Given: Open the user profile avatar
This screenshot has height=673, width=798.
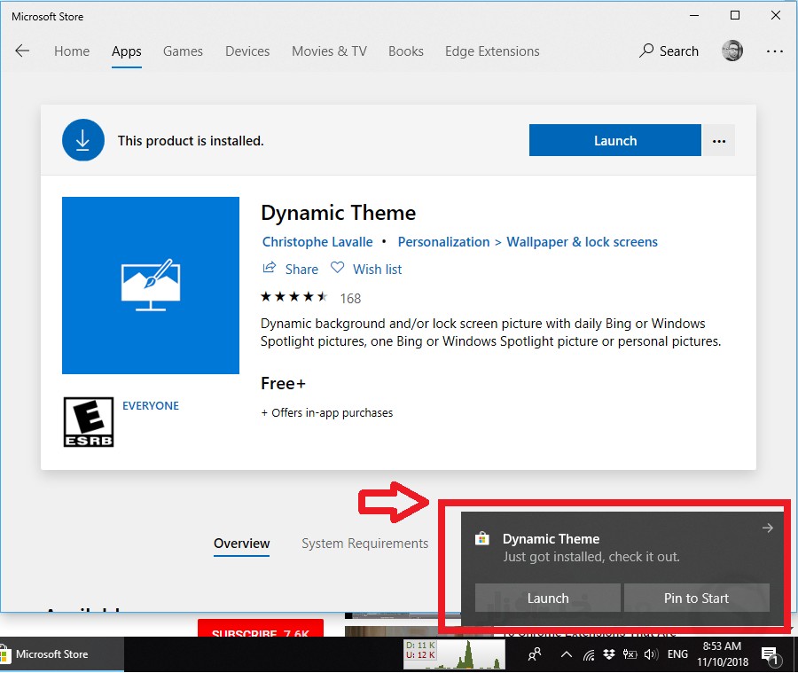Looking at the screenshot, I should 732,51.
